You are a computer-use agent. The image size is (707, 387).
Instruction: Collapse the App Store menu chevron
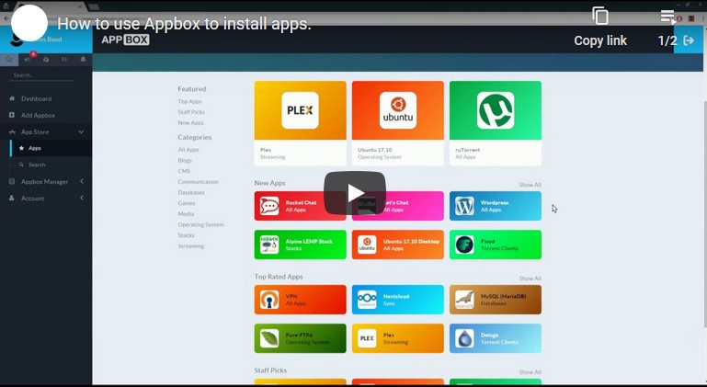click(81, 132)
